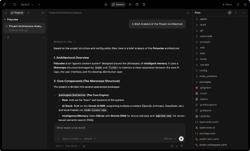Open the Status indicator

pyautogui.click(x=227, y=4)
